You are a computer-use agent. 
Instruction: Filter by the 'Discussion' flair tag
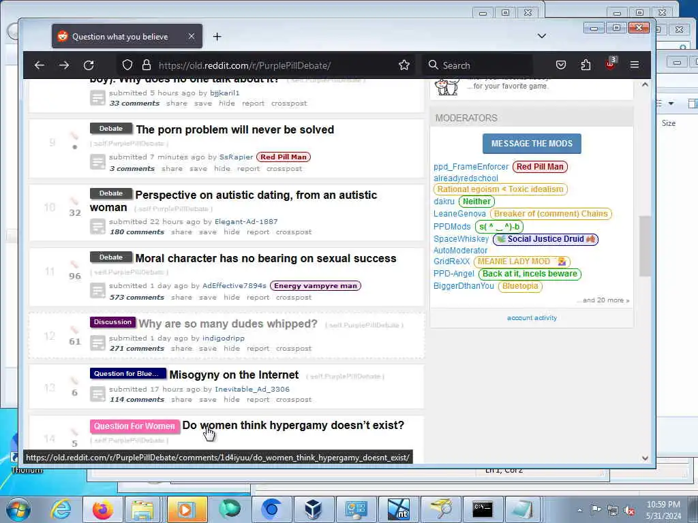(x=112, y=322)
